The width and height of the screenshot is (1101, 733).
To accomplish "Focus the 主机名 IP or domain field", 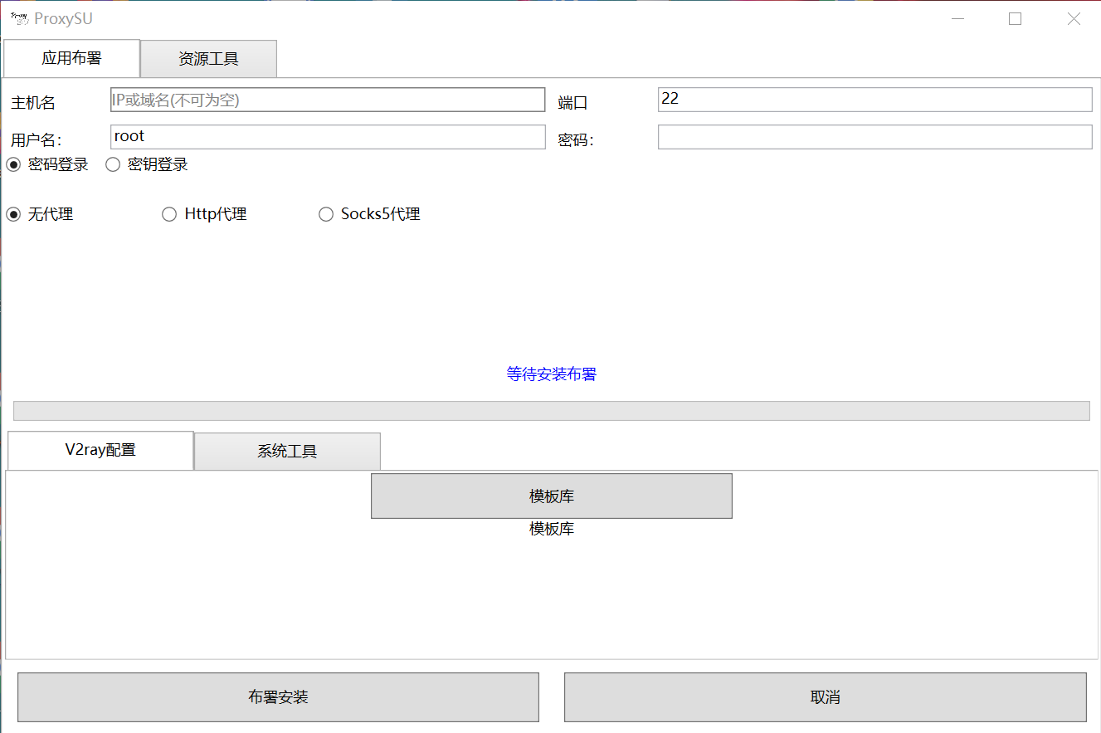I will (x=328, y=100).
